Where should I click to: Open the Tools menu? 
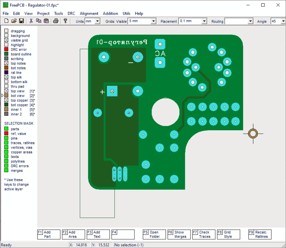[58, 14]
